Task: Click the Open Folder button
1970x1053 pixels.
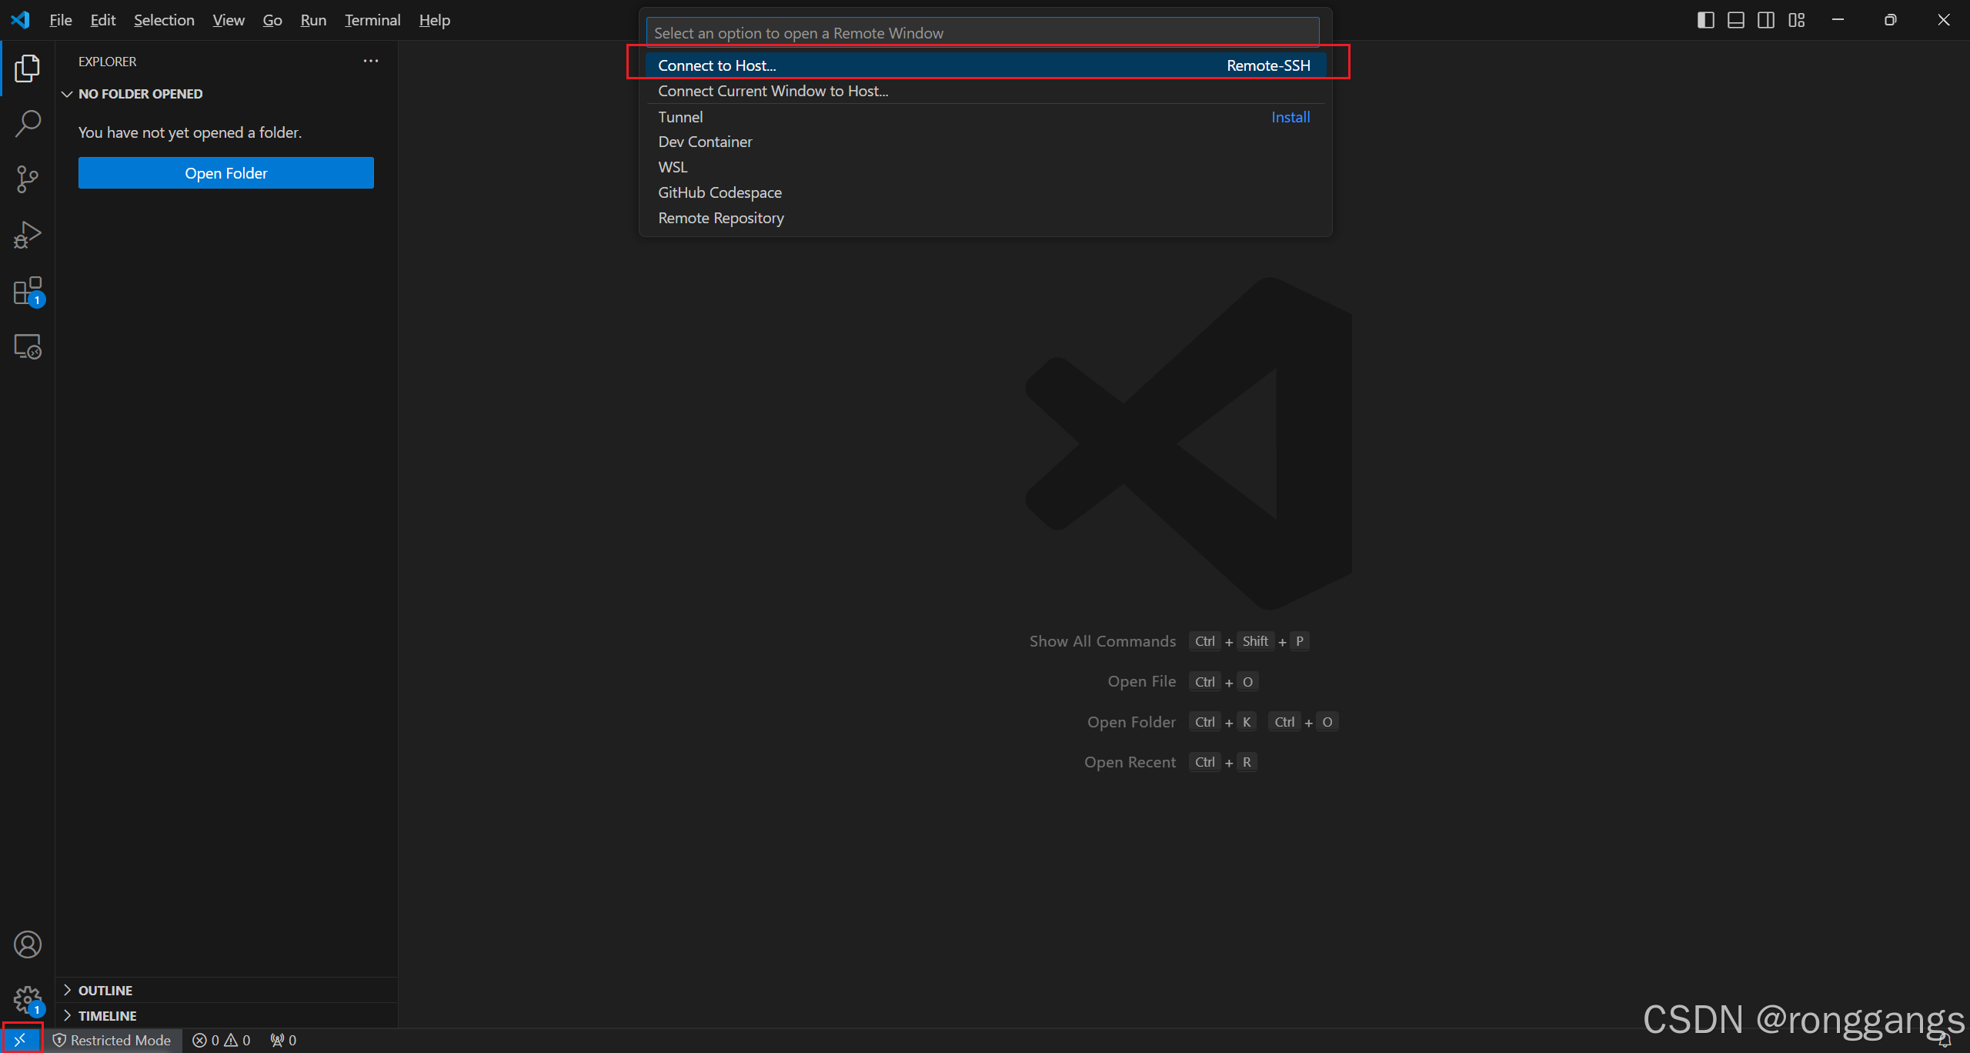Action: 225,173
